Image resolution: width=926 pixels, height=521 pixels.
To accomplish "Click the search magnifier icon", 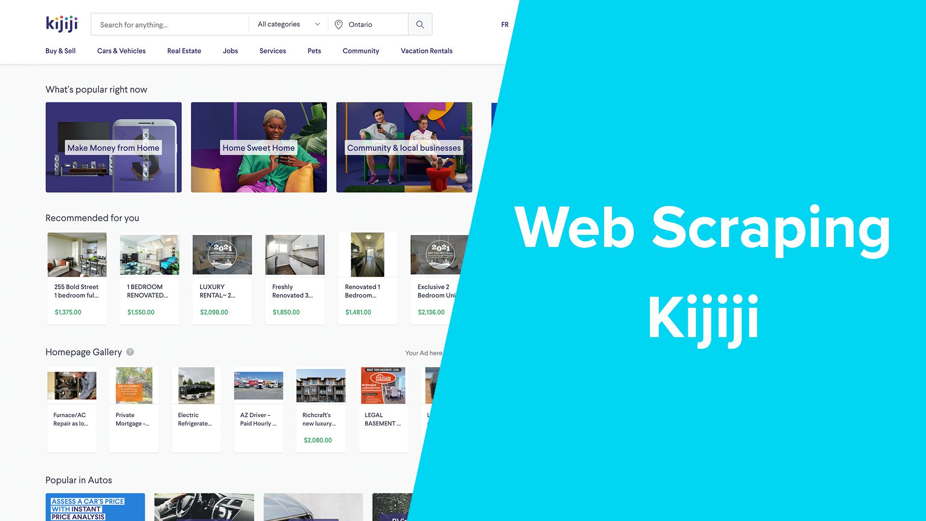I will point(420,24).
